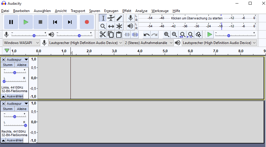Fit project to width zoom icon
Image resolution: width=266 pixels, height=147 pixels.
[190, 35]
